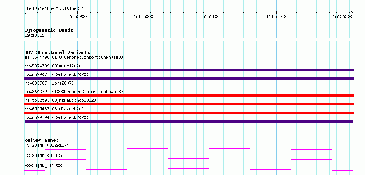Click purple bar for nsv6599794
Image resolution: width=365 pixels, height=175 pixels.
click(189, 121)
